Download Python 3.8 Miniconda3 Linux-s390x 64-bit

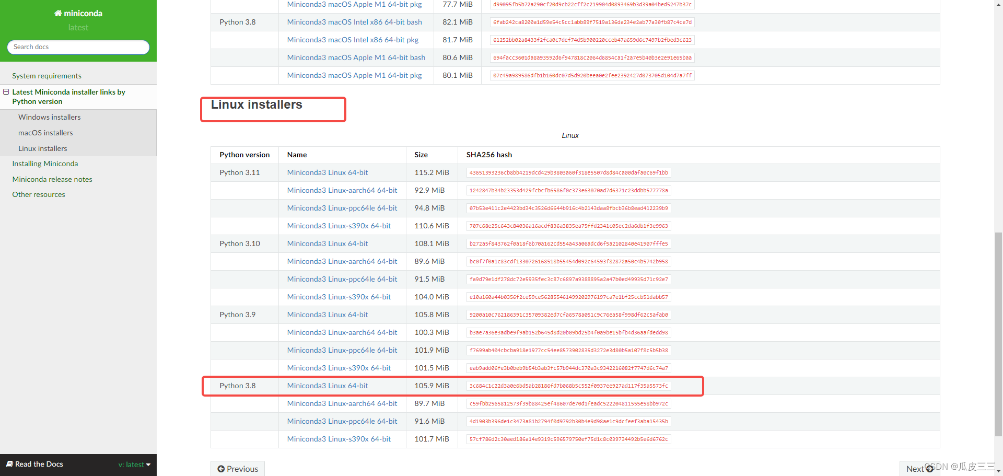click(x=339, y=439)
